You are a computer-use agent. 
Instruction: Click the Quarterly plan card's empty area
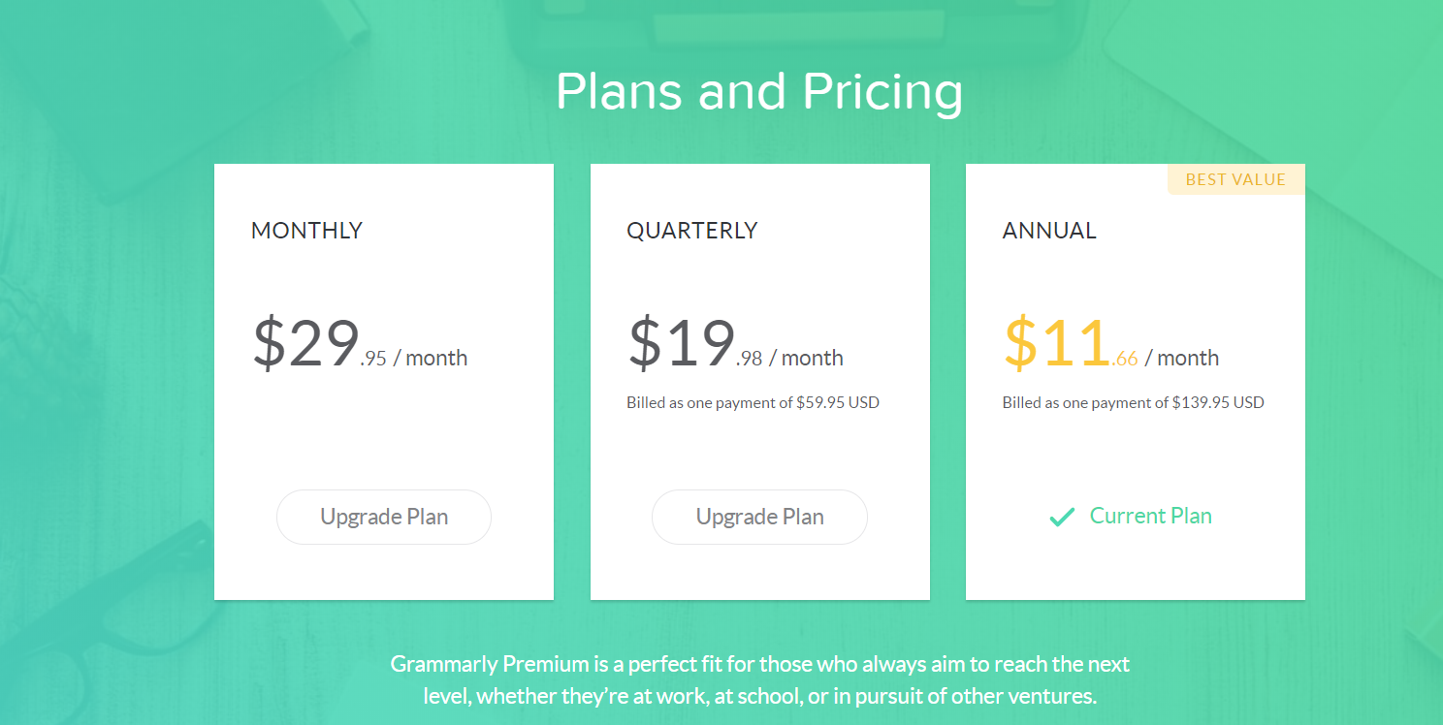click(759, 451)
